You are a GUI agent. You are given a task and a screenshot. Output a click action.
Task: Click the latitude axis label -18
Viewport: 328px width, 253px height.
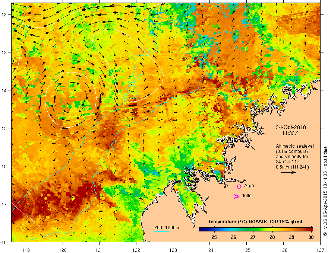pyautogui.click(x=4, y=242)
